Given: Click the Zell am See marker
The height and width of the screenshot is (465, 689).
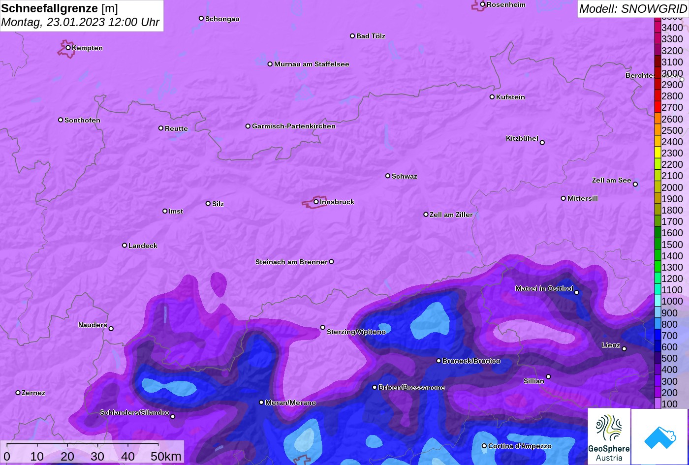Looking at the screenshot, I should click(x=635, y=185).
